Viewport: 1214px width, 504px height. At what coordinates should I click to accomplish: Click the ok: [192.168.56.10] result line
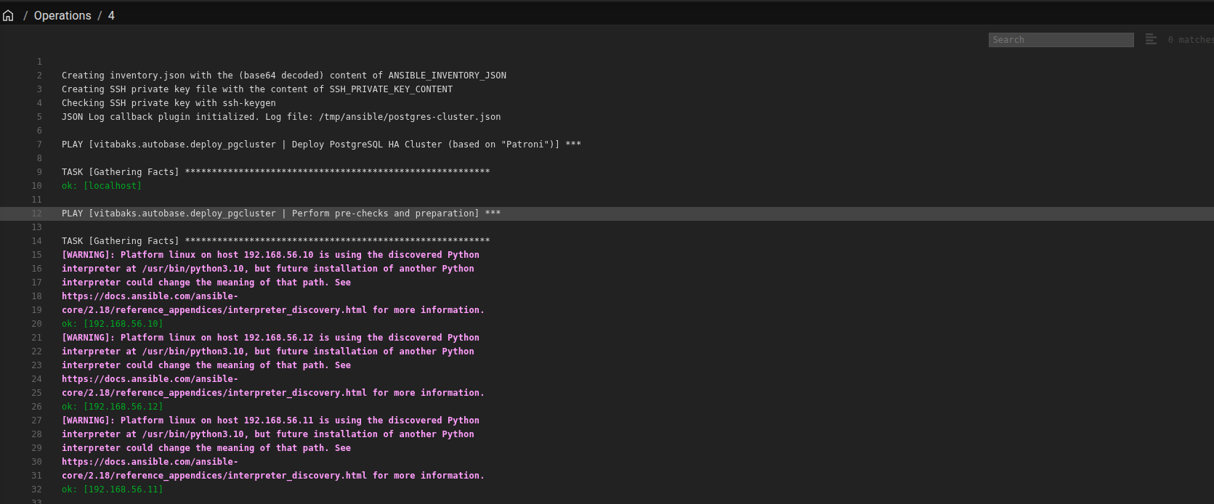[113, 324]
